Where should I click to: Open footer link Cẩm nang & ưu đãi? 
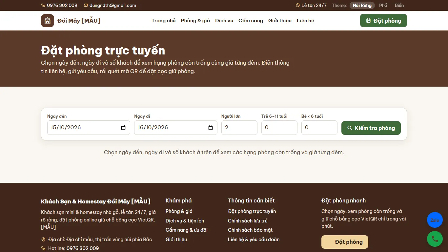point(187,230)
